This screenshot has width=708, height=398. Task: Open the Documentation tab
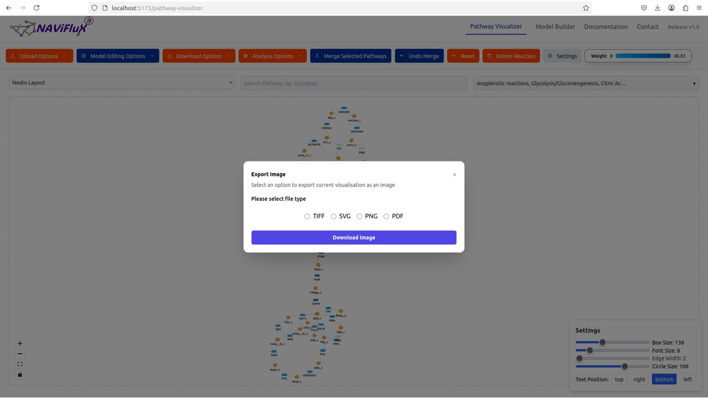606,27
